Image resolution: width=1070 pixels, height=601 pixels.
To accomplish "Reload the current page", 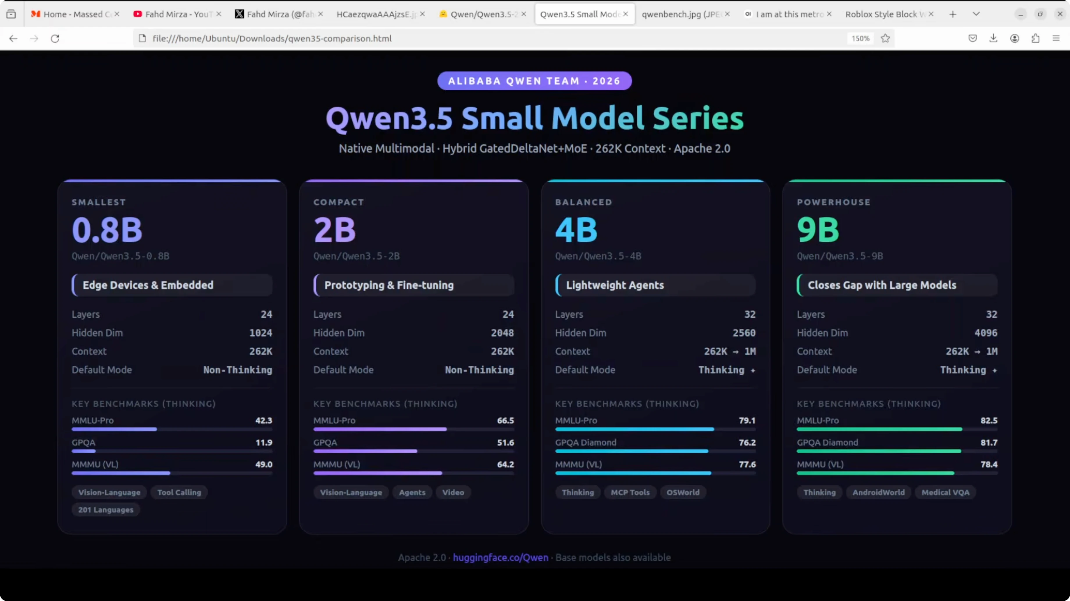I will click(55, 39).
